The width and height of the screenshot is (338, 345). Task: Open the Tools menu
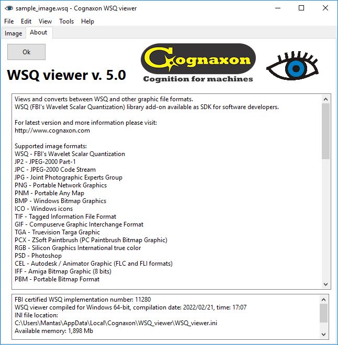66,21
